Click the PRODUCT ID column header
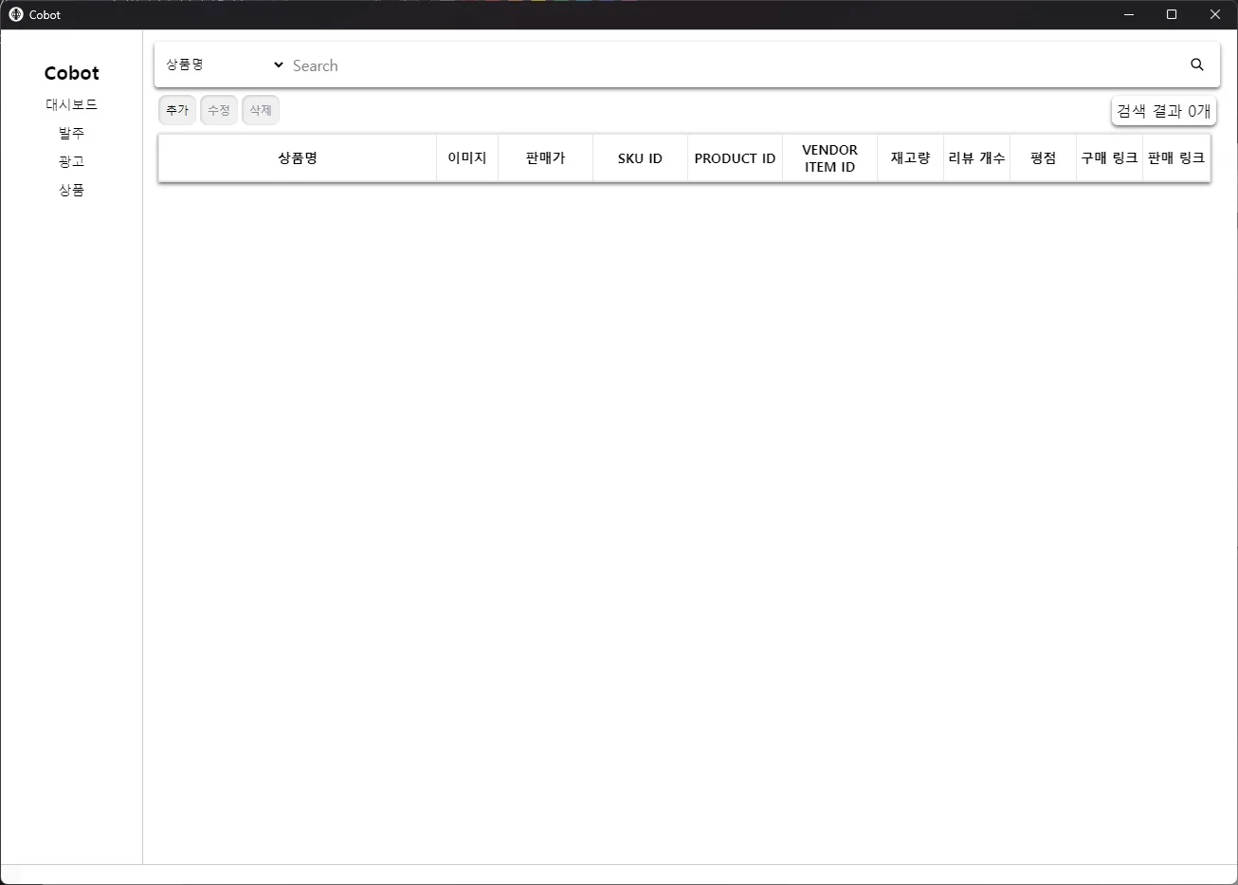 click(735, 158)
